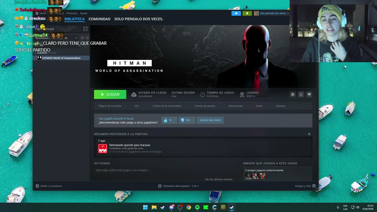The height and width of the screenshot is (212, 377).
Task: Open the Steam announcements megaphone button
Action: click(236, 13)
